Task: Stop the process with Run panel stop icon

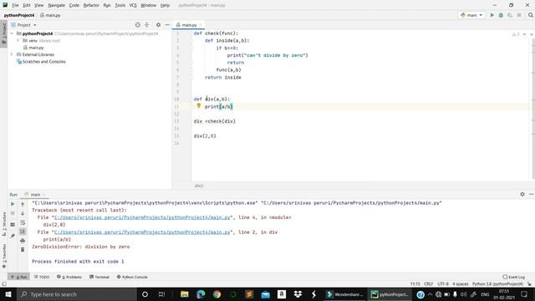Action: coord(13,213)
